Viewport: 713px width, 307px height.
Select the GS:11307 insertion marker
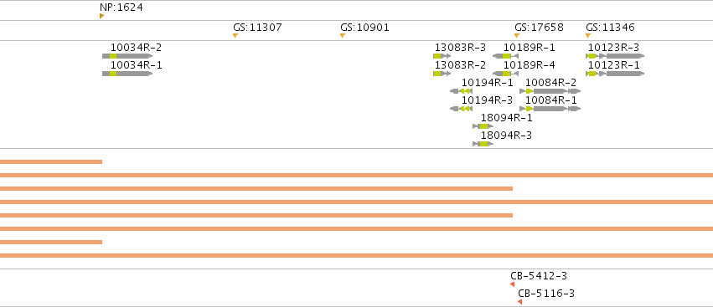[x=235, y=35]
